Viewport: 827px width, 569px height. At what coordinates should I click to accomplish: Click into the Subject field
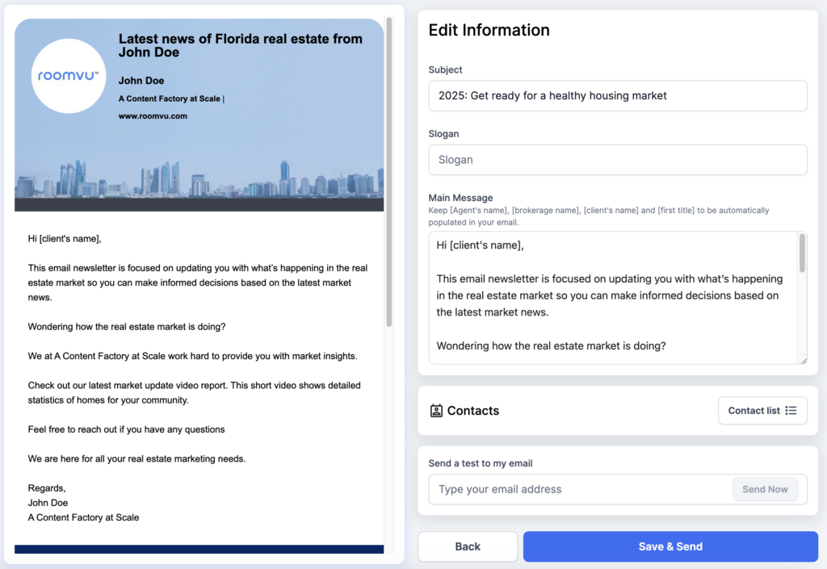point(617,95)
